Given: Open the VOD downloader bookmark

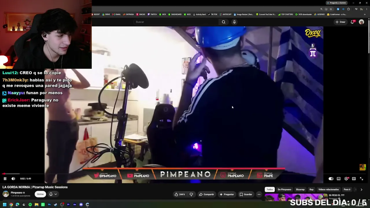Looking at the screenshot, I should (304, 14).
